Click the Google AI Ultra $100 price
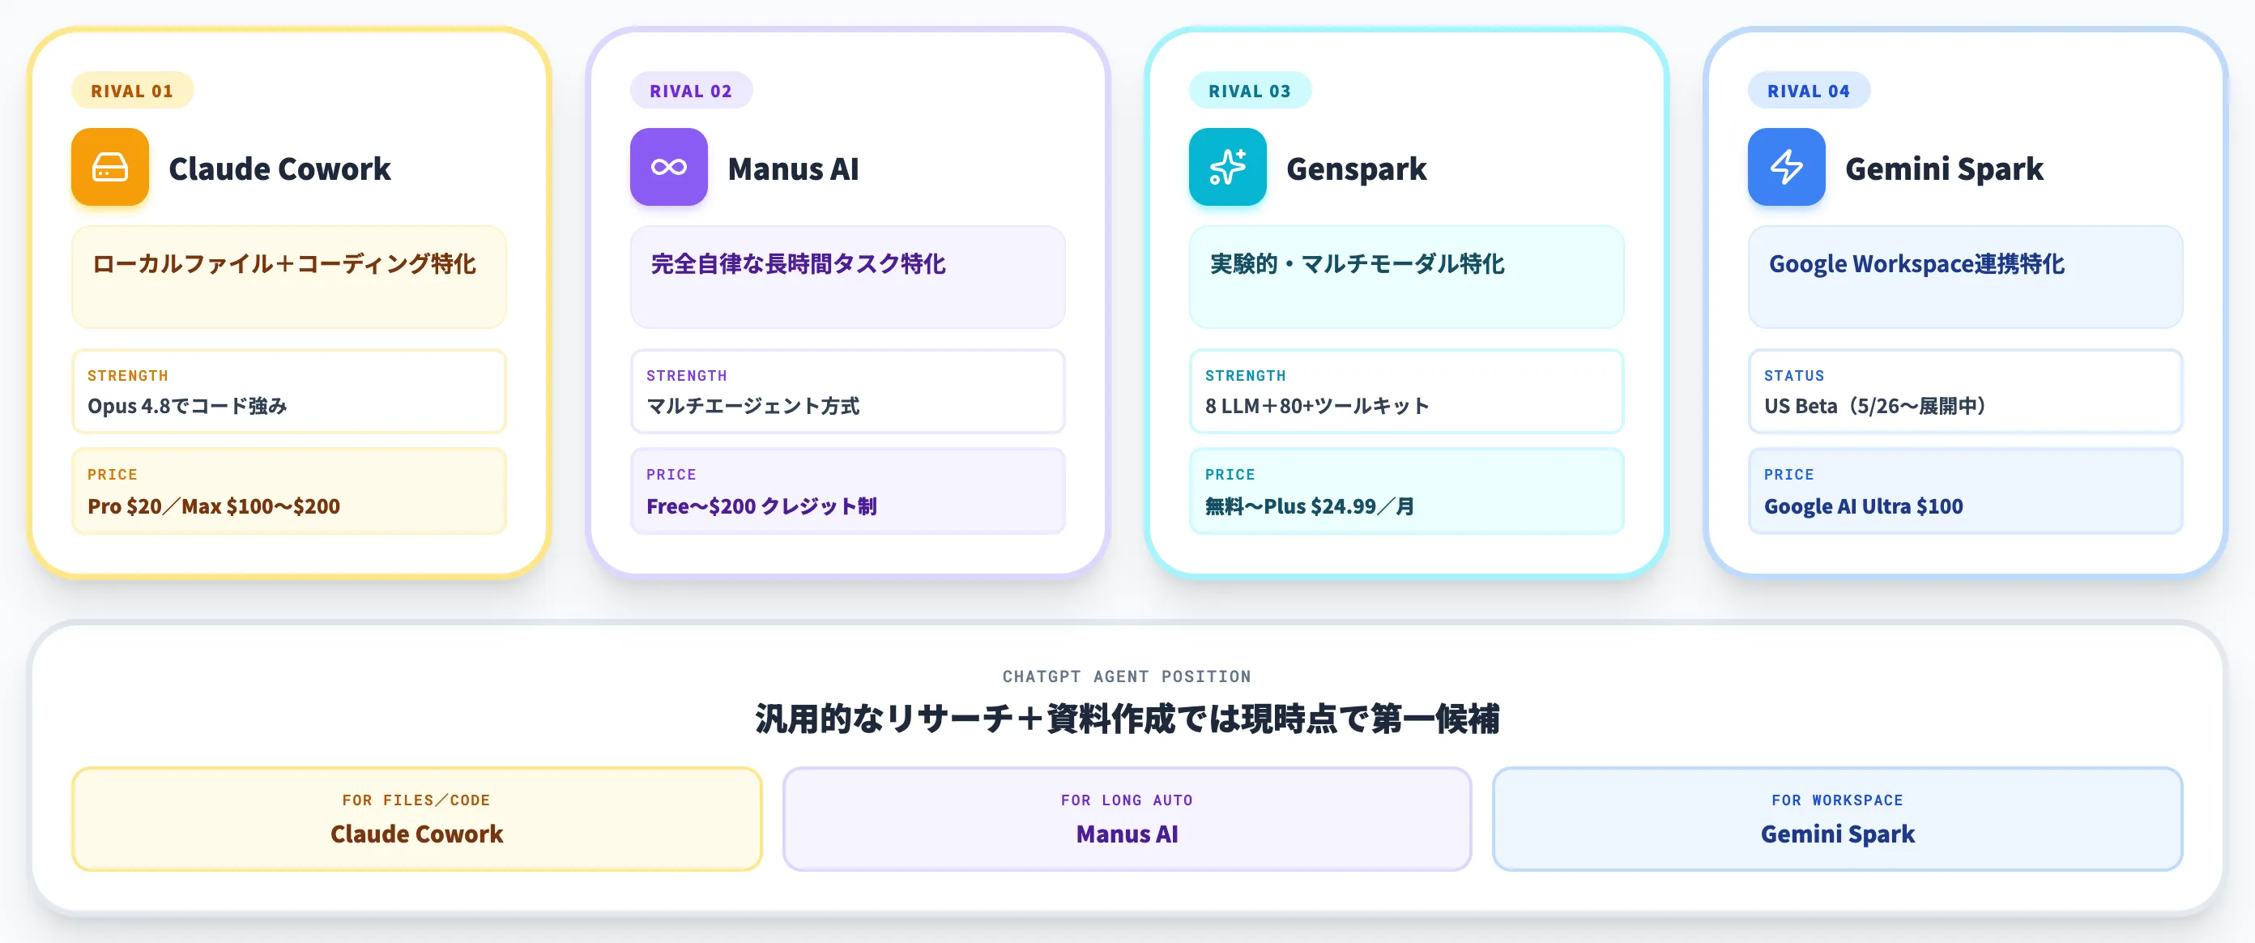Viewport: 2255px width, 943px height. (1863, 506)
